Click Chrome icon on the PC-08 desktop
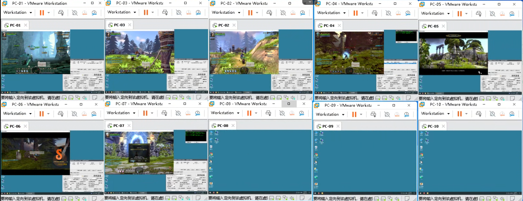Image resolution: width=523 pixels, height=201 pixels. coord(211,154)
